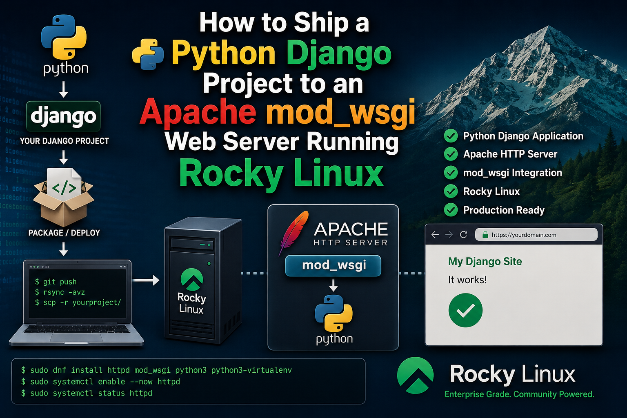Click the My Django Site heading
This screenshot has height=418, width=627.
(485, 262)
